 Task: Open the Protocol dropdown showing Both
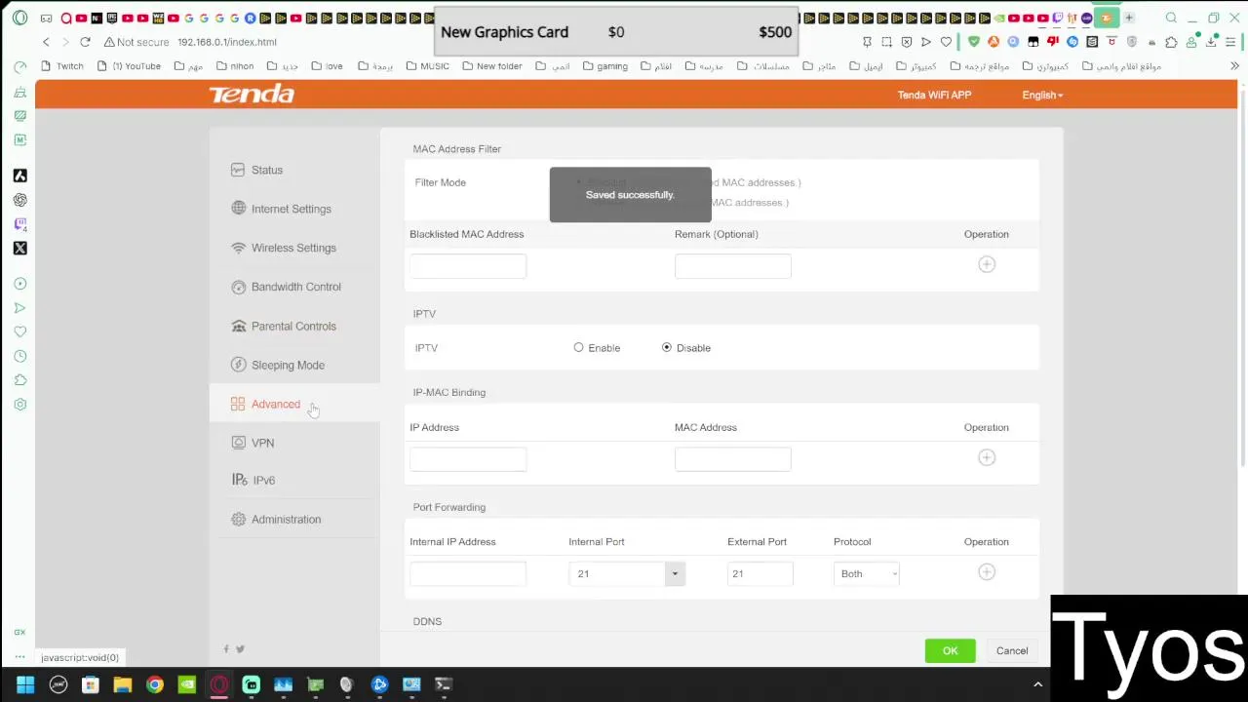pyautogui.click(x=868, y=573)
